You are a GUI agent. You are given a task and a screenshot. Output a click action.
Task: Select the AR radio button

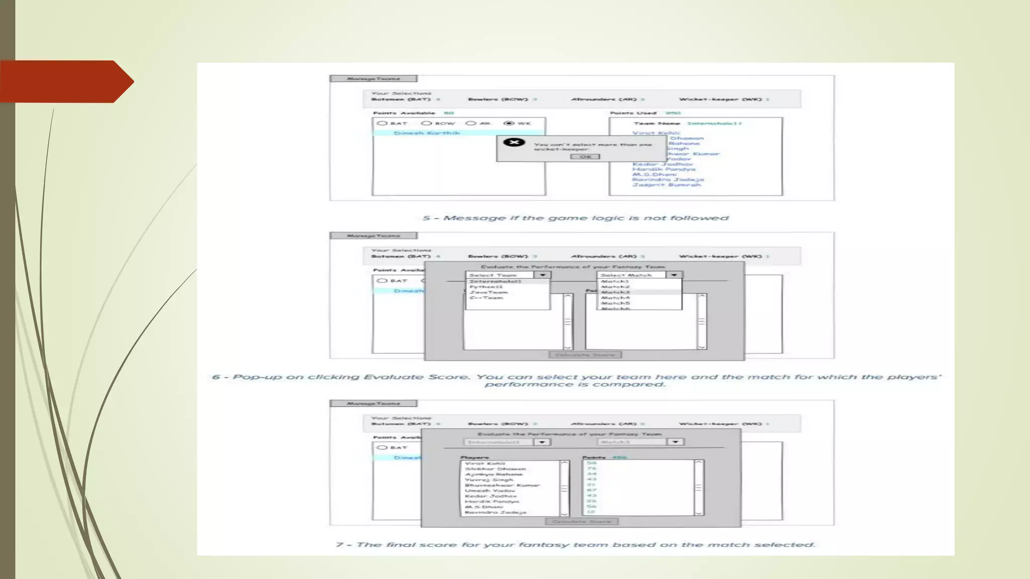coord(471,123)
